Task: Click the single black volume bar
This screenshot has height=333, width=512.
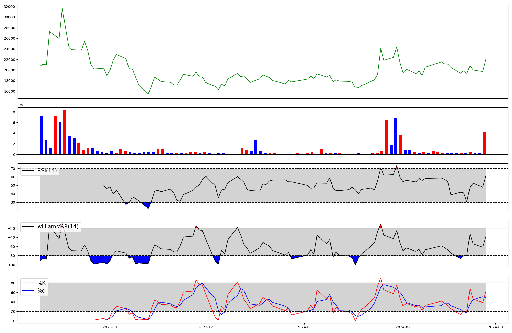Action: [x=107, y=153]
